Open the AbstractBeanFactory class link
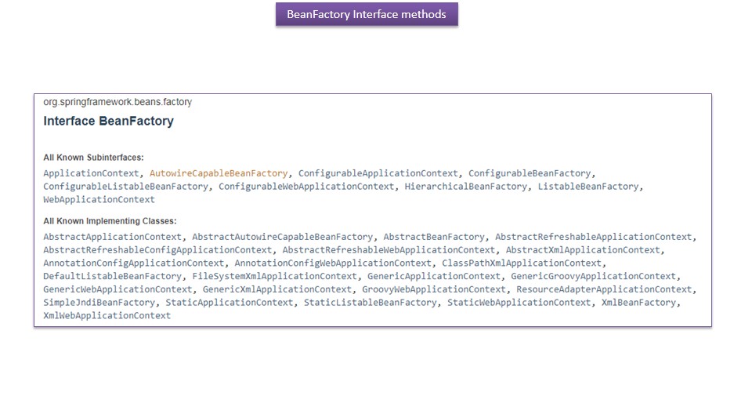This screenshot has height=414, width=752. click(434, 237)
